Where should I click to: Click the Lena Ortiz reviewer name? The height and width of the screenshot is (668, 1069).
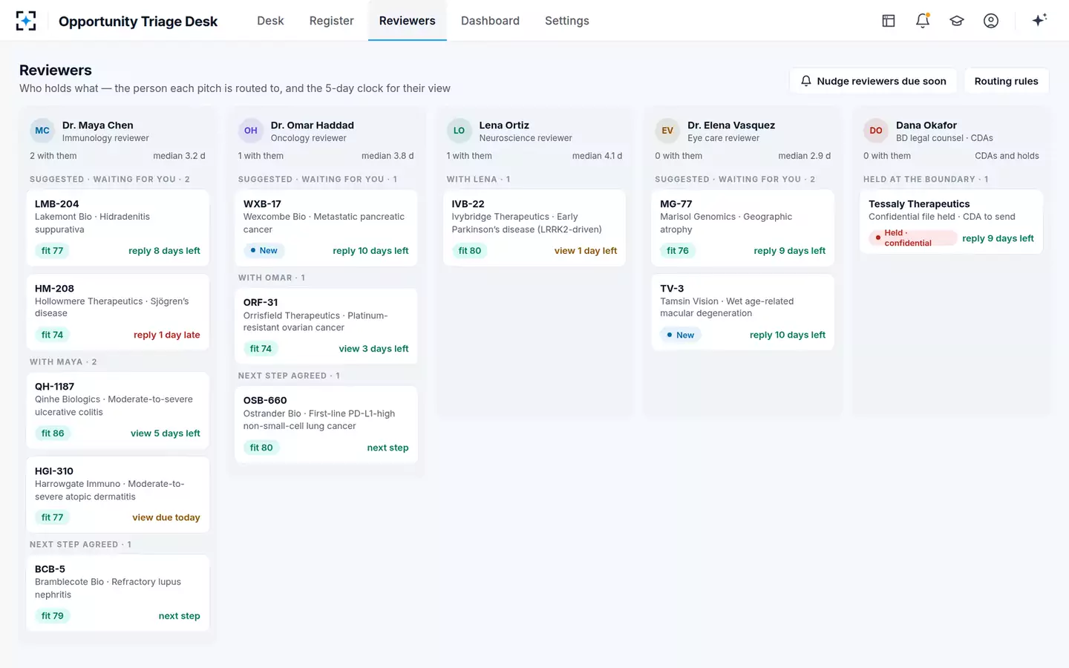coord(504,125)
